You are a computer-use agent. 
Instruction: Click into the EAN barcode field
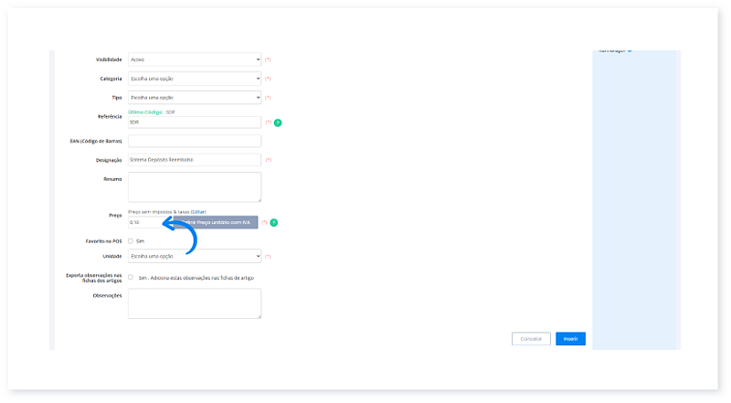click(x=195, y=141)
